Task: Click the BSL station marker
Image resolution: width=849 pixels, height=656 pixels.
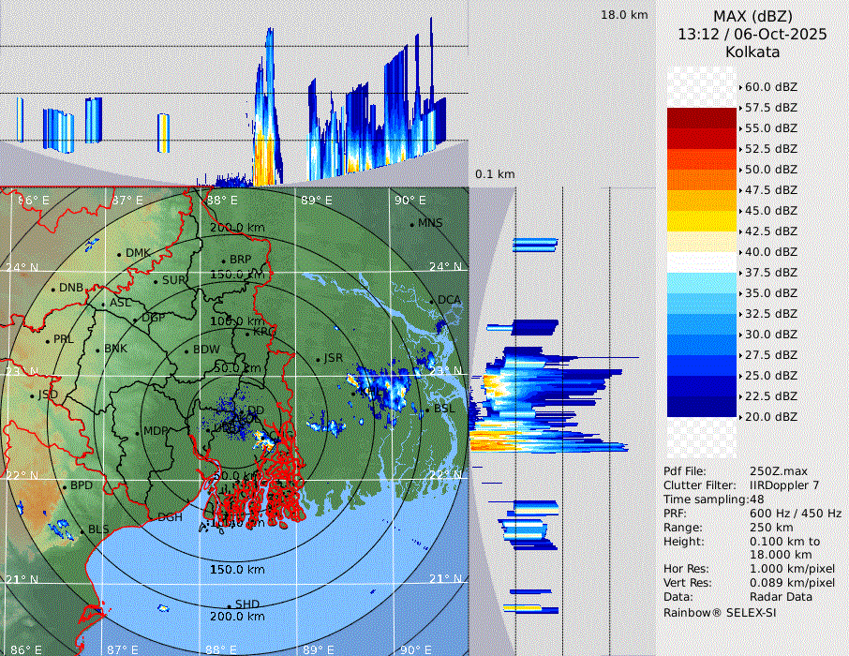Action: 427,410
